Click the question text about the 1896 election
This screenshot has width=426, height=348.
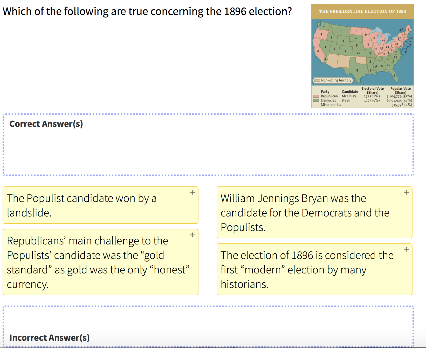(147, 11)
